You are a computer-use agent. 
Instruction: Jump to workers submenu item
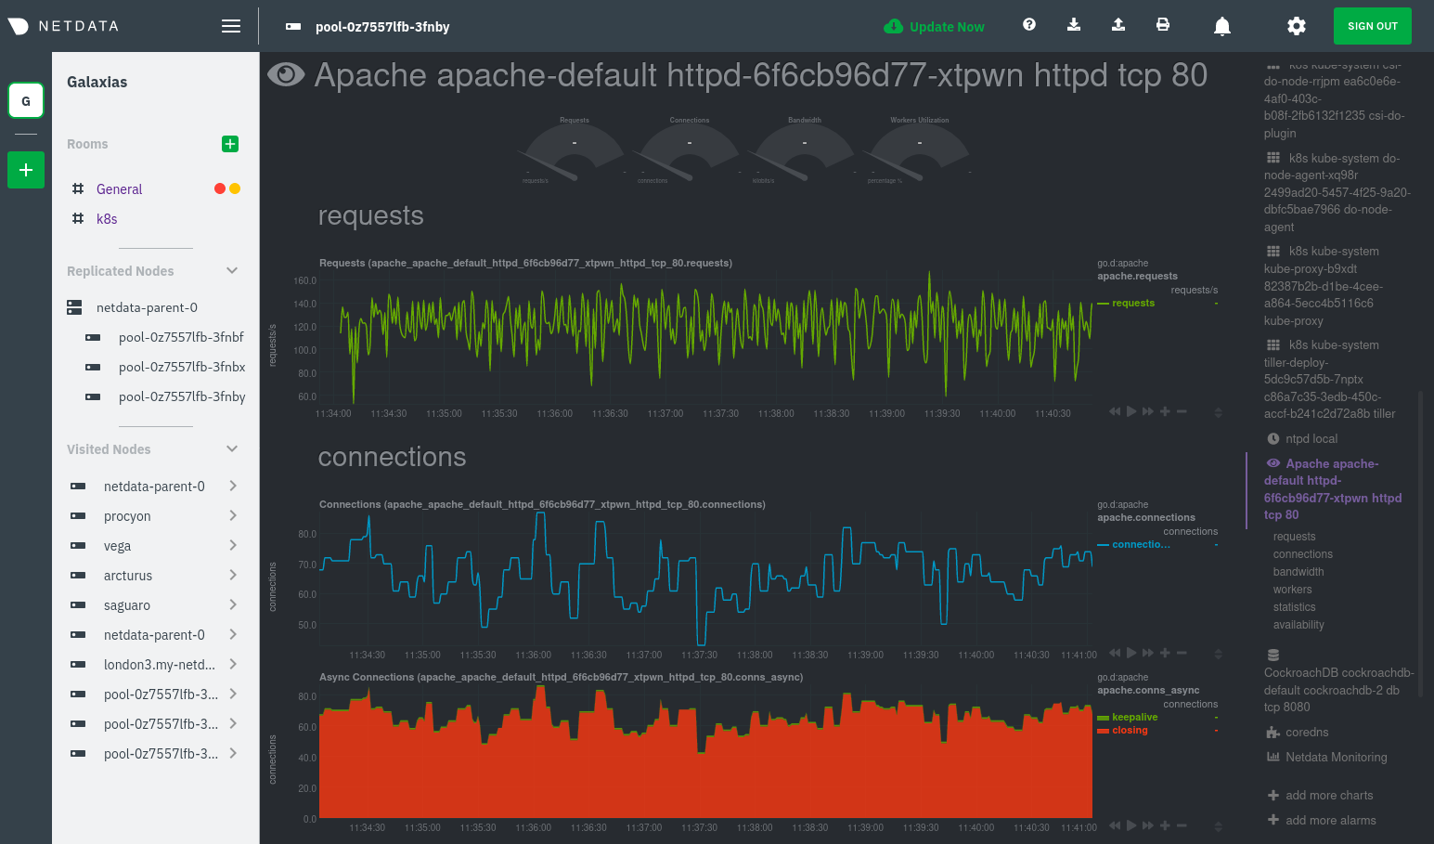point(1292,590)
